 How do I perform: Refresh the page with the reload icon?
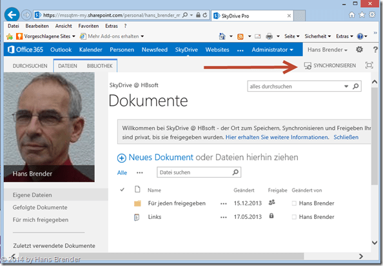[205, 15]
